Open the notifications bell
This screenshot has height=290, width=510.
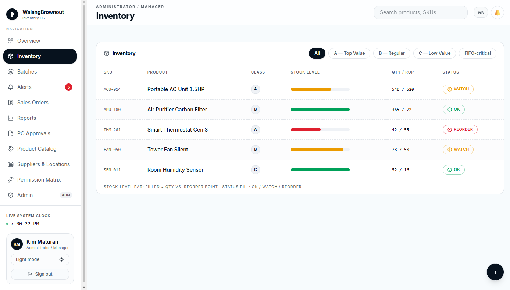[497, 12]
